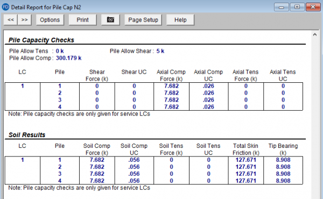Viewport: 323px width, 199px height.
Task: Open the Help button
Action: pyautogui.click(x=180, y=20)
